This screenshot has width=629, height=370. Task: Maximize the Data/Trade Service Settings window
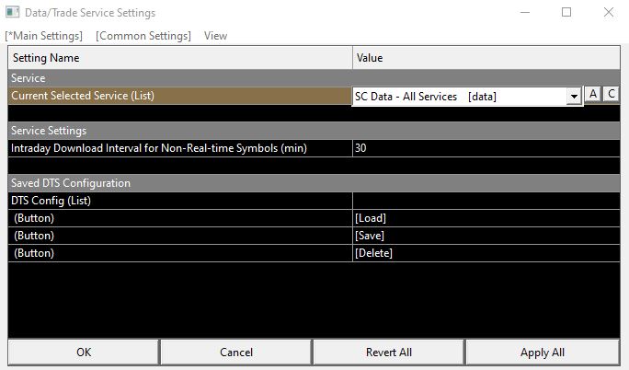coord(566,13)
